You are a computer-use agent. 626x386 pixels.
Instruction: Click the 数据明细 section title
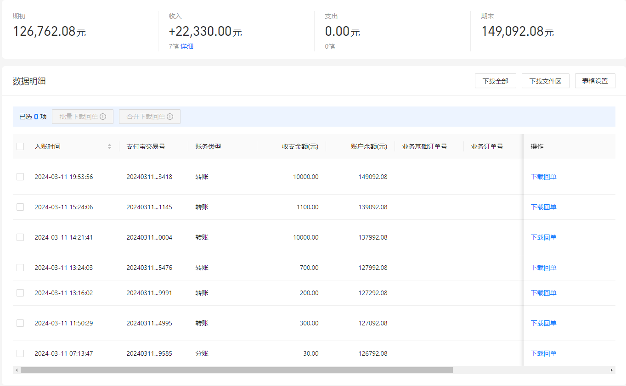tap(29, 81)
